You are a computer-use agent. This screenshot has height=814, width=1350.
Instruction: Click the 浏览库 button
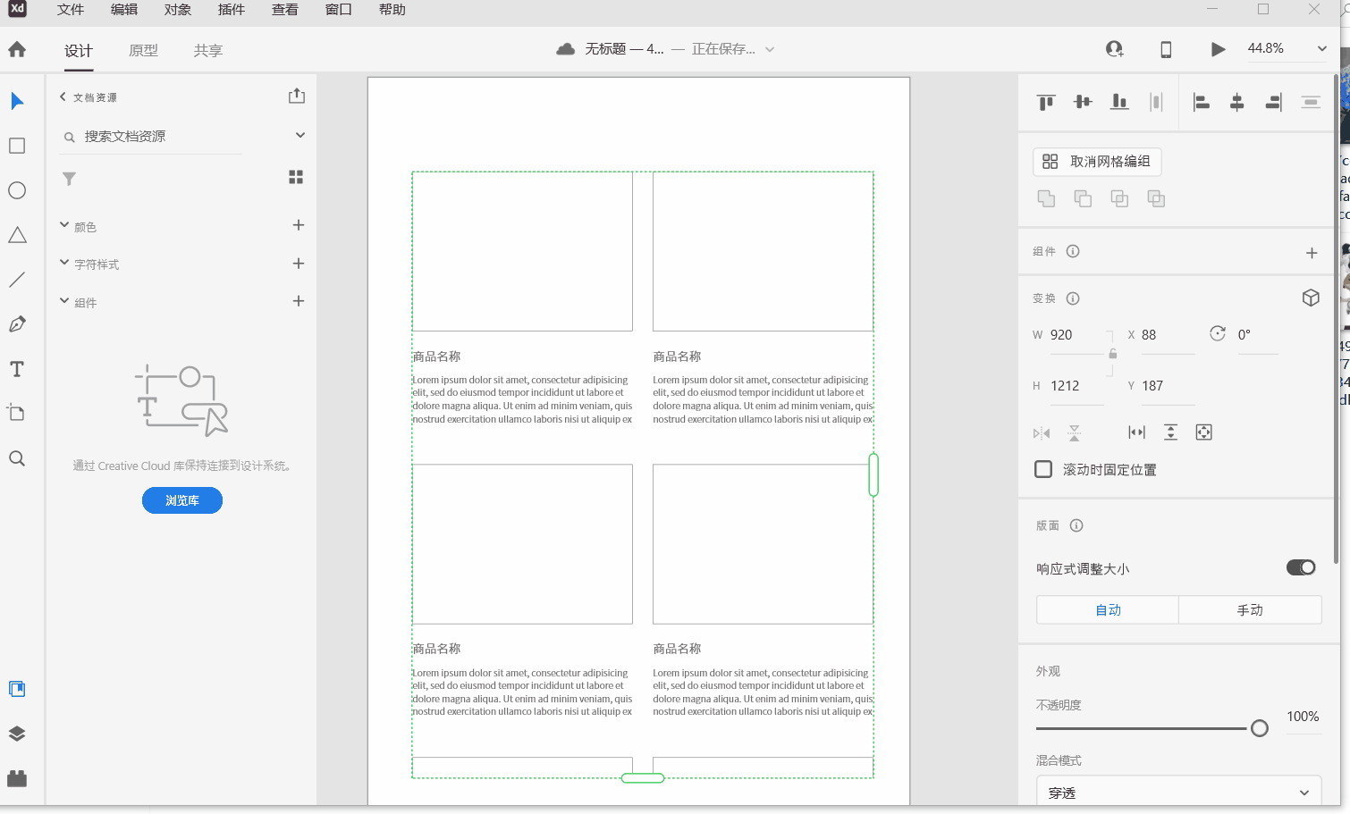(181, 500)
